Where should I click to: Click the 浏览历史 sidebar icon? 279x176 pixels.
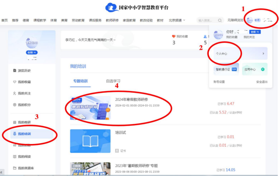pos(15,70)
